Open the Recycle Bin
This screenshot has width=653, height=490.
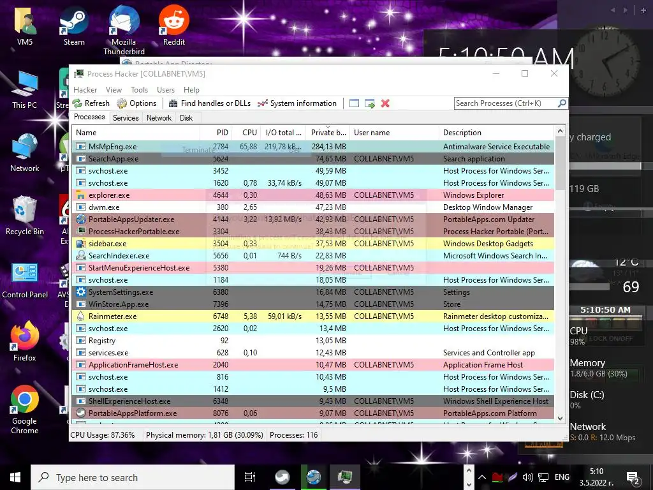pos(25,216)
